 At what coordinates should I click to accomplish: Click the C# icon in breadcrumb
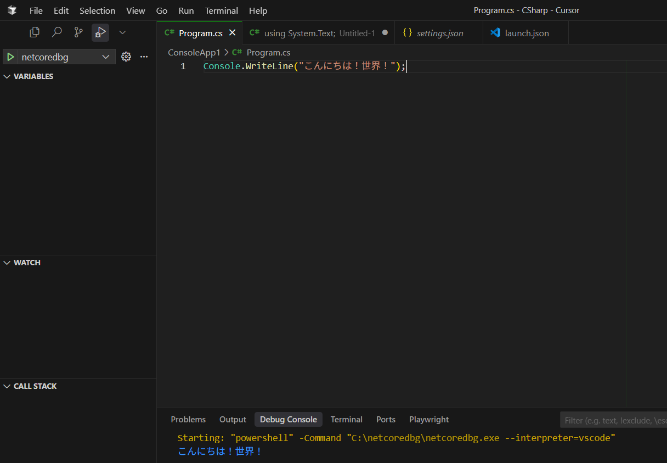(237, 52)
